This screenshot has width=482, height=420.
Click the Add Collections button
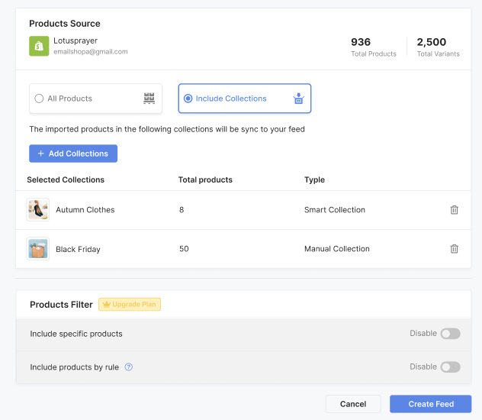73,153
